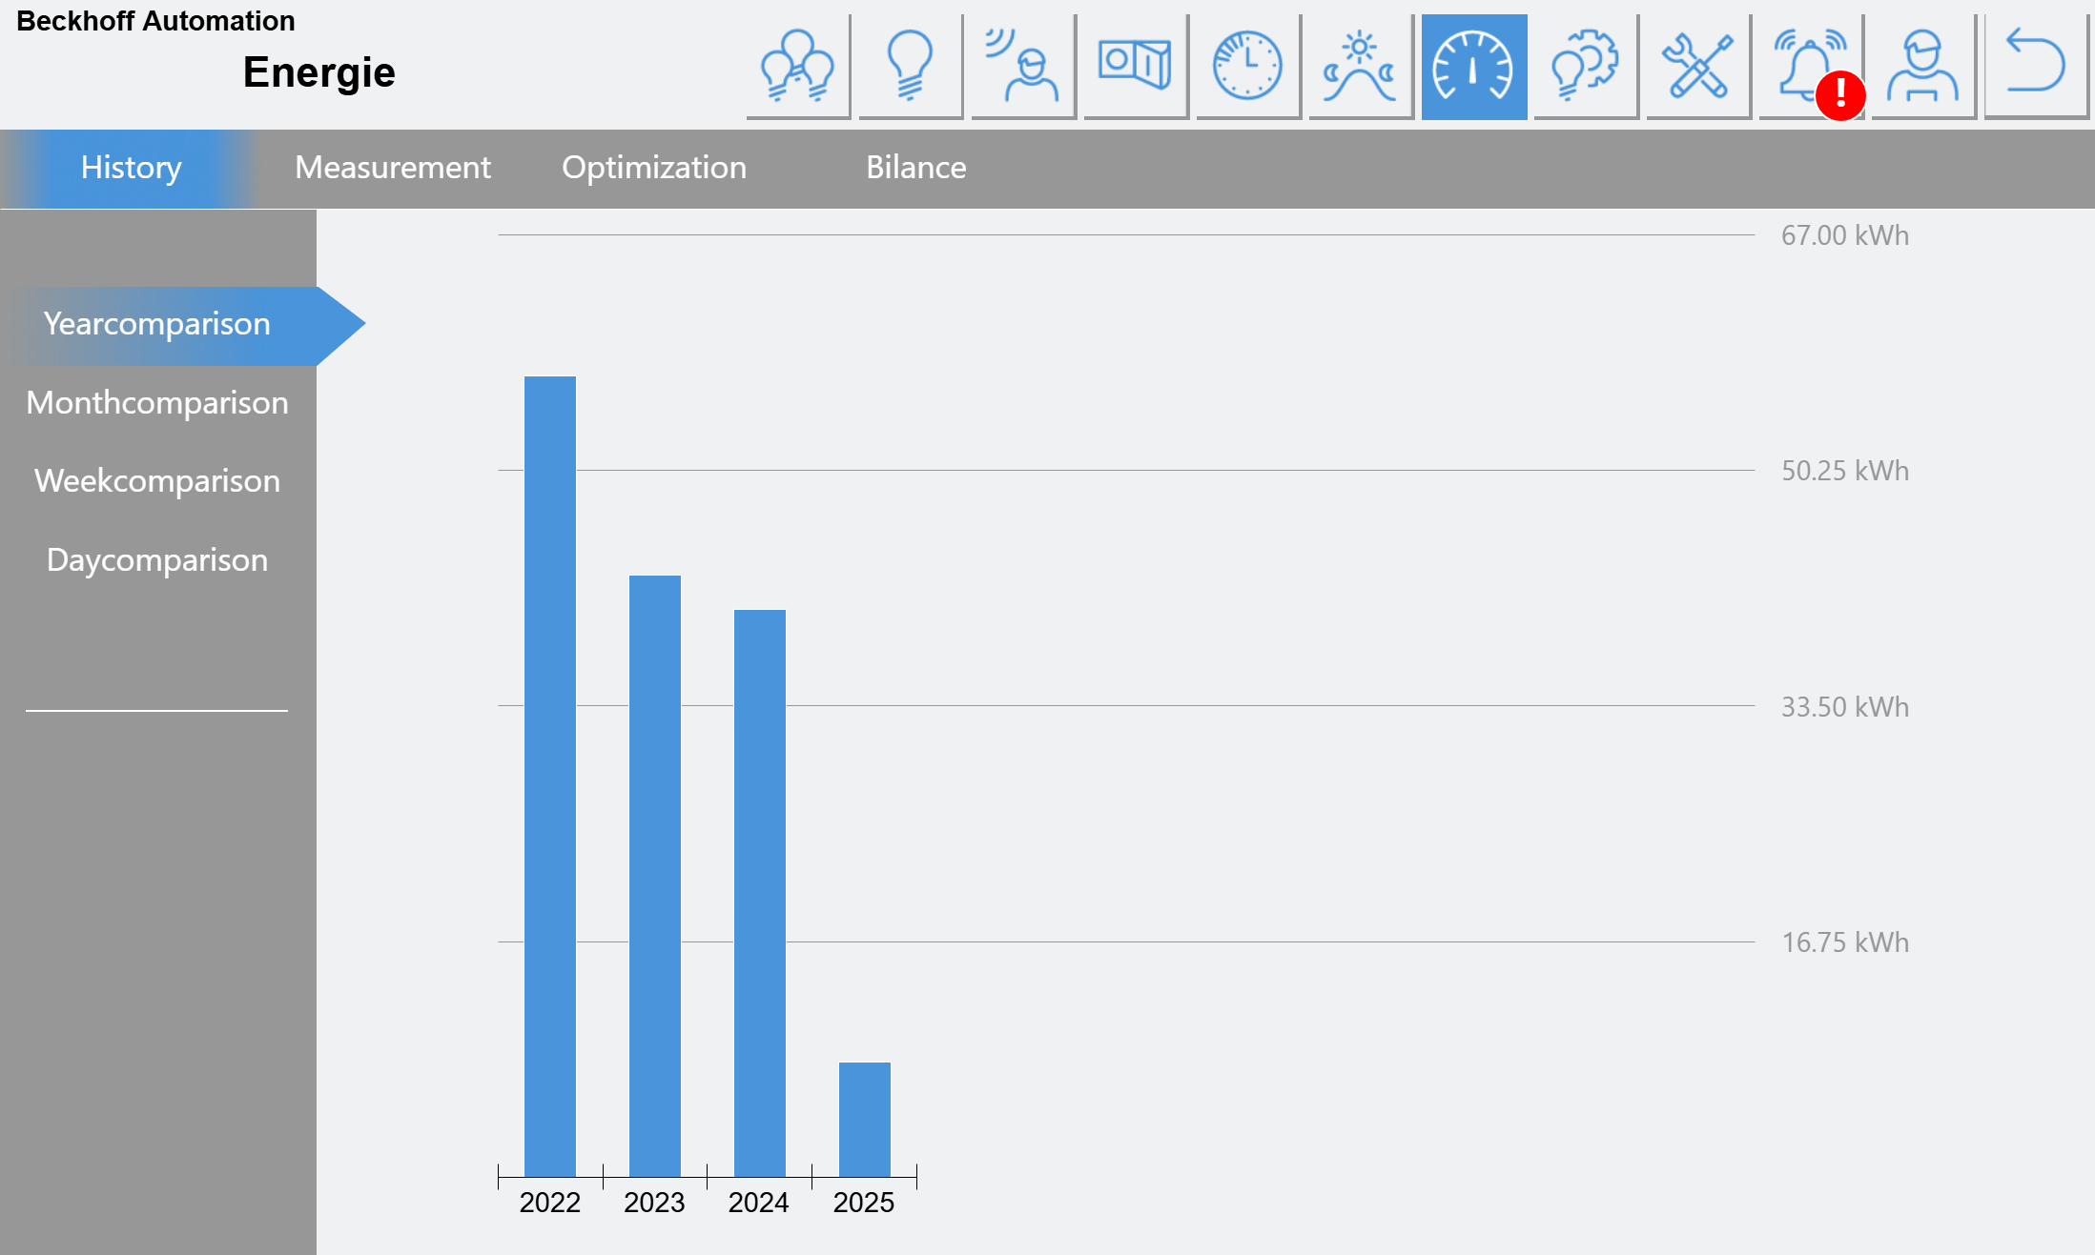Image resolution: width=2095 pixels, height=1255 pixels.
Task: Open the wrench and screwdriver tools
Action: click(1698, 67)
